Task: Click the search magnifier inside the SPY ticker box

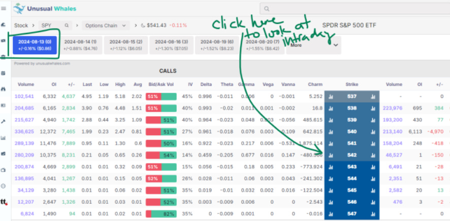Action: [x=67, y=25]
